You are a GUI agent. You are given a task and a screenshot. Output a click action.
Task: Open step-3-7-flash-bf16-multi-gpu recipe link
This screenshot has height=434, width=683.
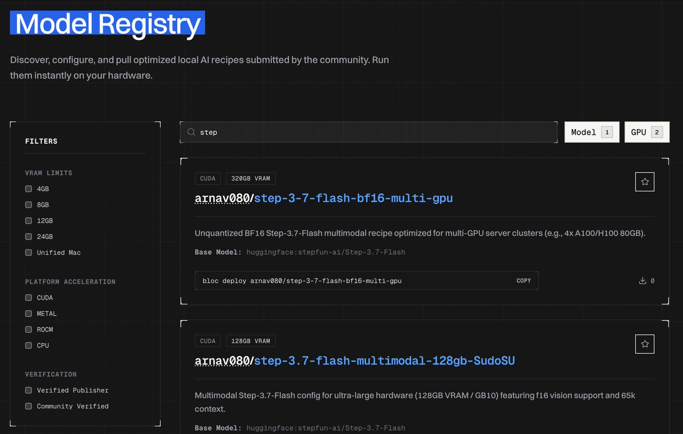[353, 199]
